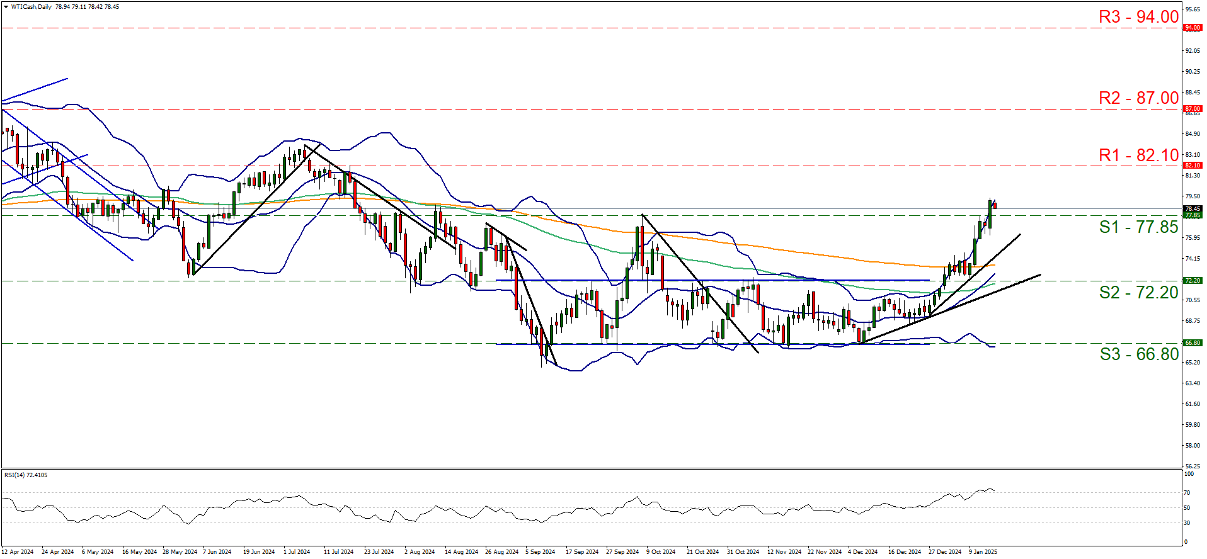Click the 58.00 price axis label
1207x559 pixels.
pyautogui.click(x=1192, y=446)
